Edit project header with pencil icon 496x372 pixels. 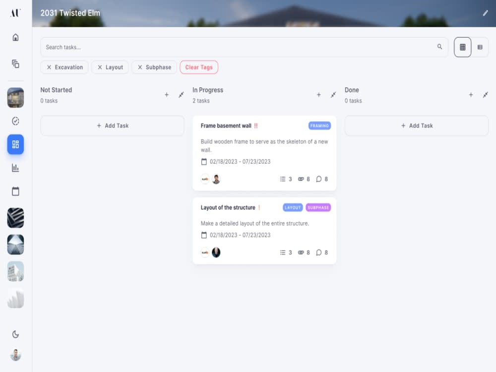[485, 13]
